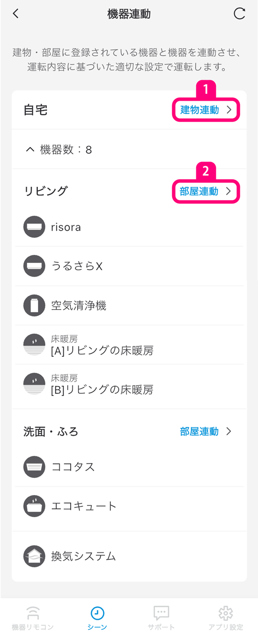Tap the chevron next to 洗面・ふろ 部屋連動
The width and height of the screenshot is (258, 637).
[x=229, y=432]
